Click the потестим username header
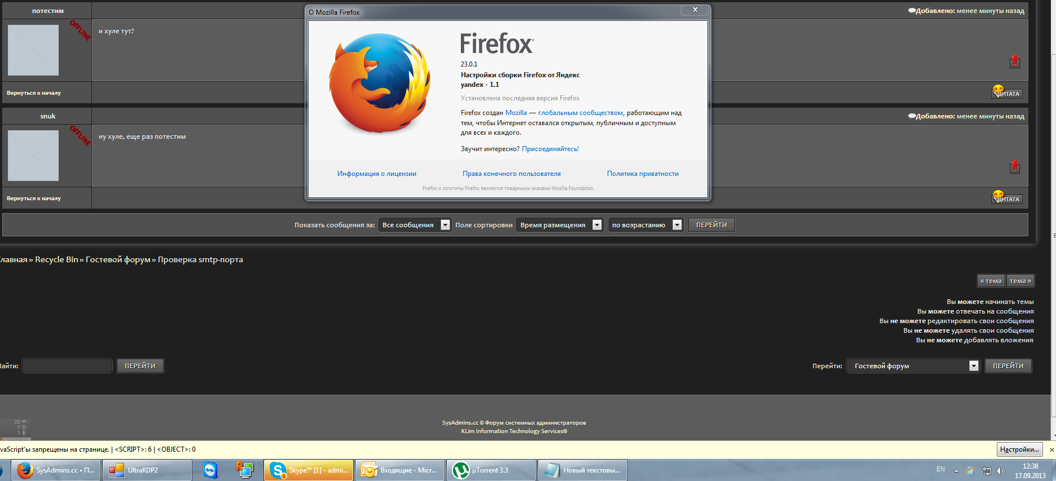This screenshot has height=481, width=1056. (x=48, y=11)
